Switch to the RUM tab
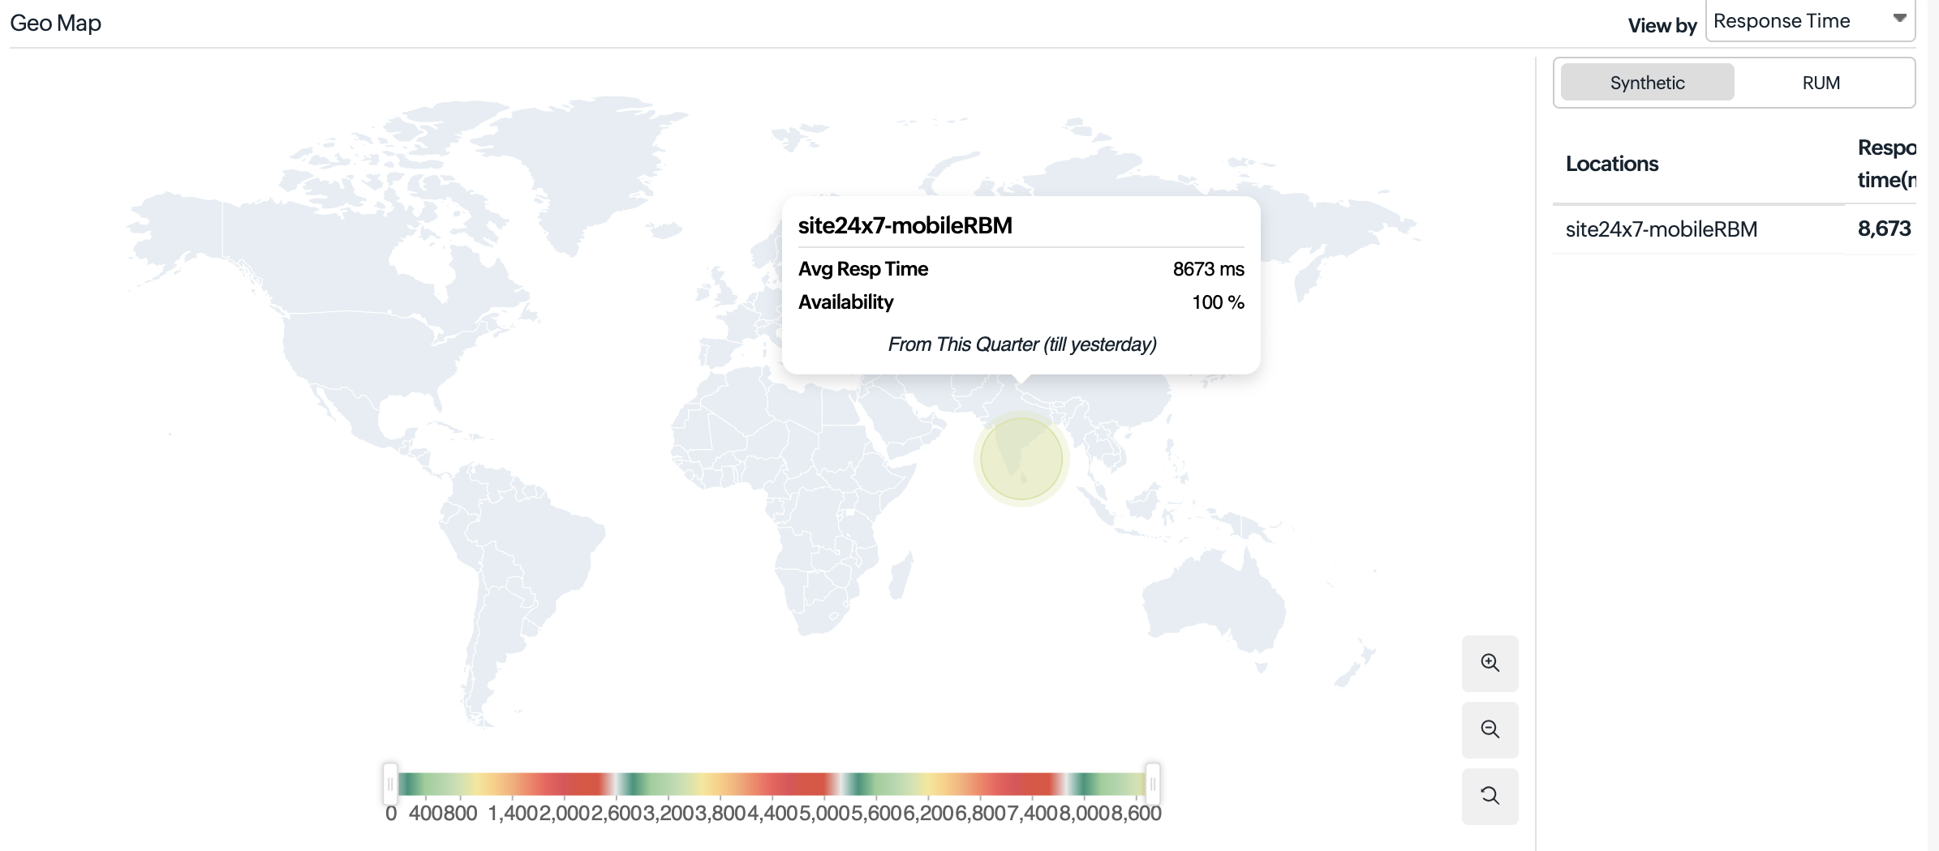The image size is (1939, 851). click(1821, 83)
